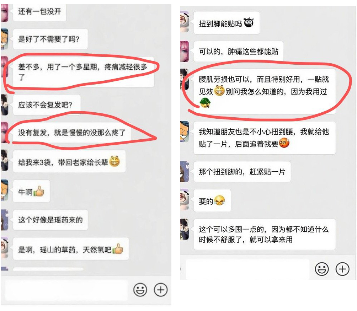The image size is (357, 311).
Task: Tap plus icon in left chat
Action: coord(161,290)
